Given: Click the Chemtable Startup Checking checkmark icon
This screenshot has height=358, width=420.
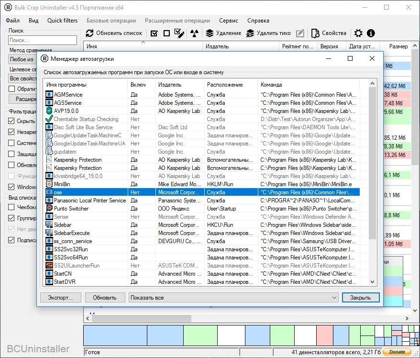Looking at the screenshot, I should click(49, 119).
